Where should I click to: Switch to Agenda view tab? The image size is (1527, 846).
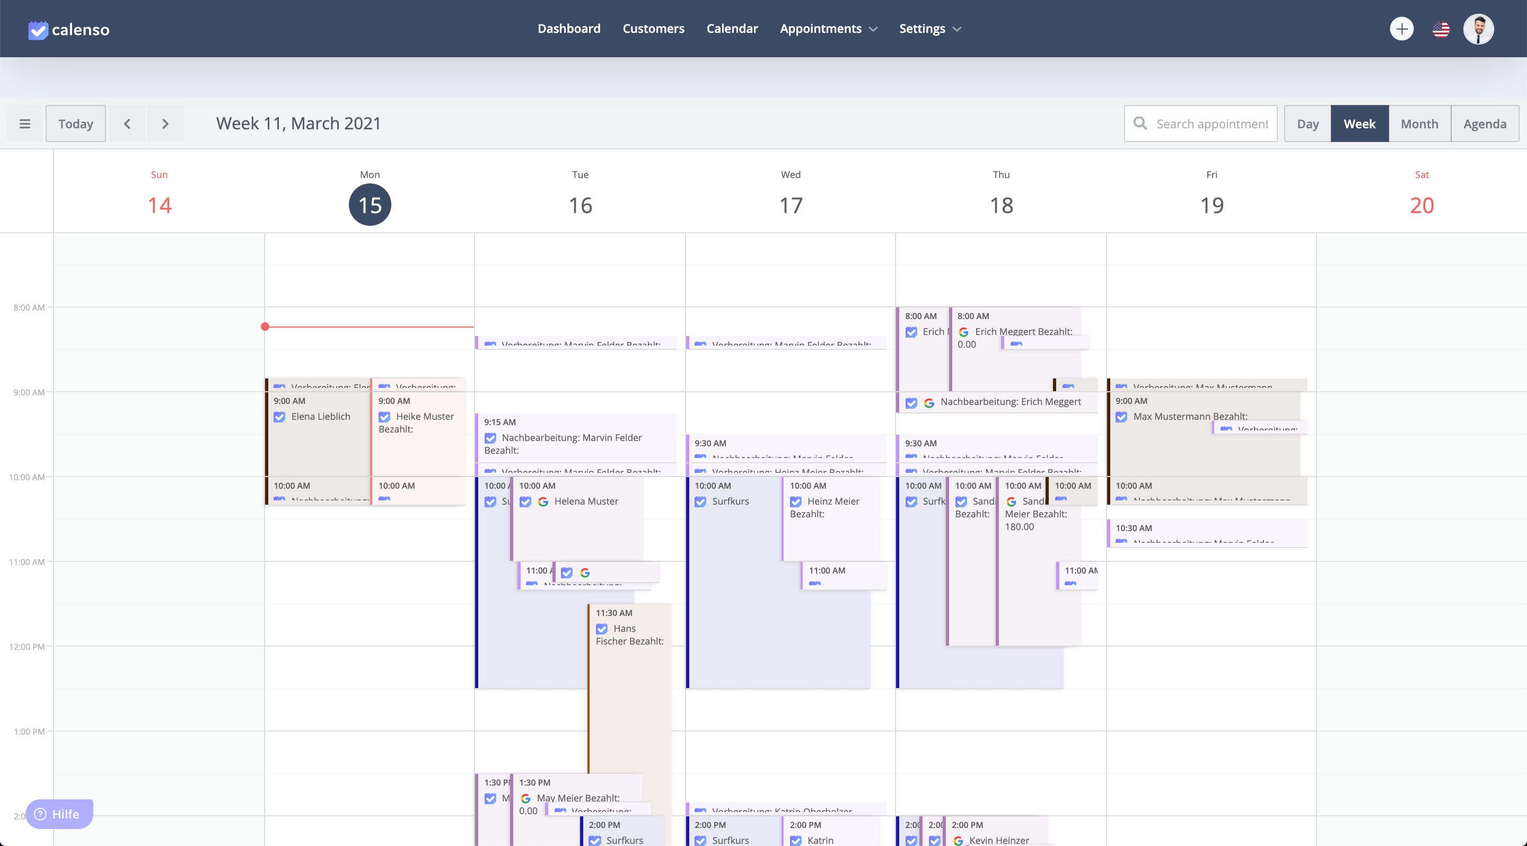click(1485, 123)
